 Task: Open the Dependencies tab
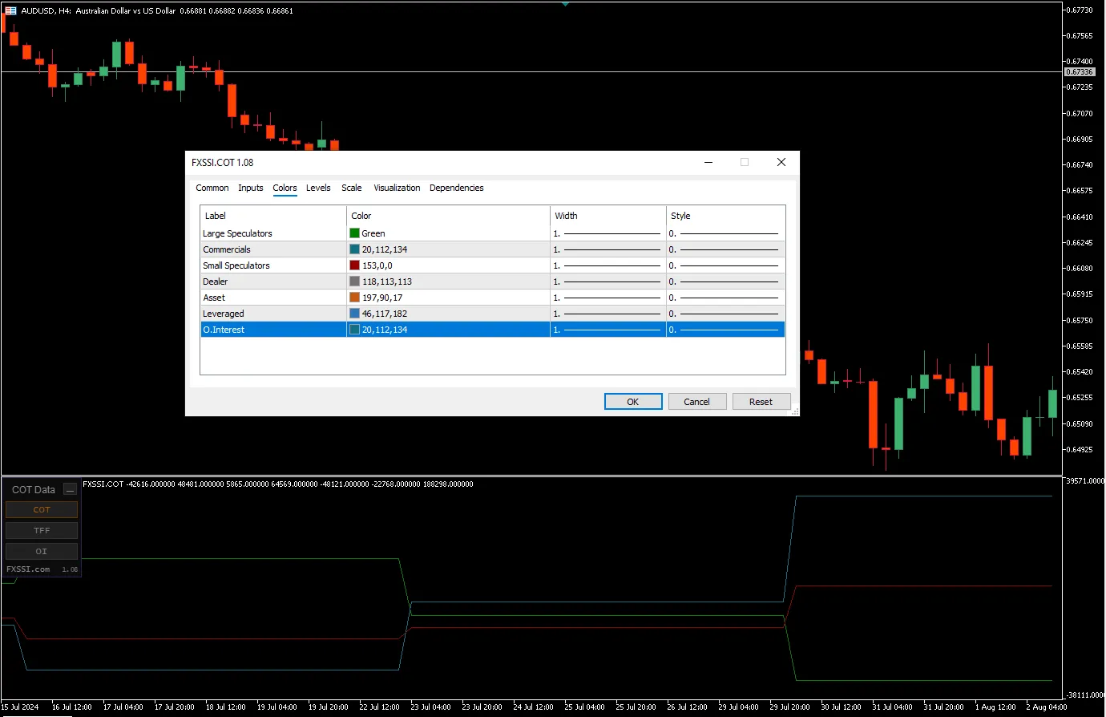[457, 188]
